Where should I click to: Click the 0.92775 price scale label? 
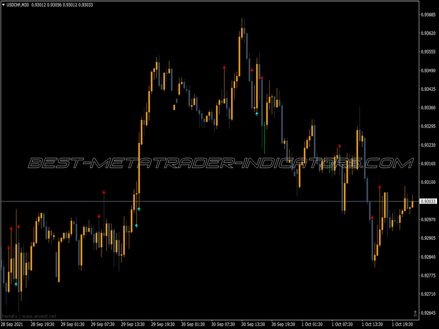[x=428, y=275]
